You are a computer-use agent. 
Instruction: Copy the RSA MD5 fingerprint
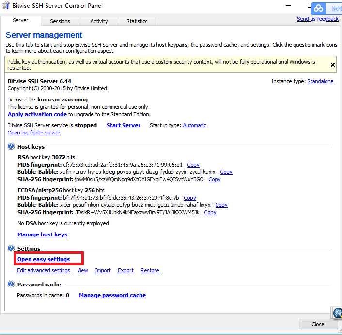click(193, 165)
